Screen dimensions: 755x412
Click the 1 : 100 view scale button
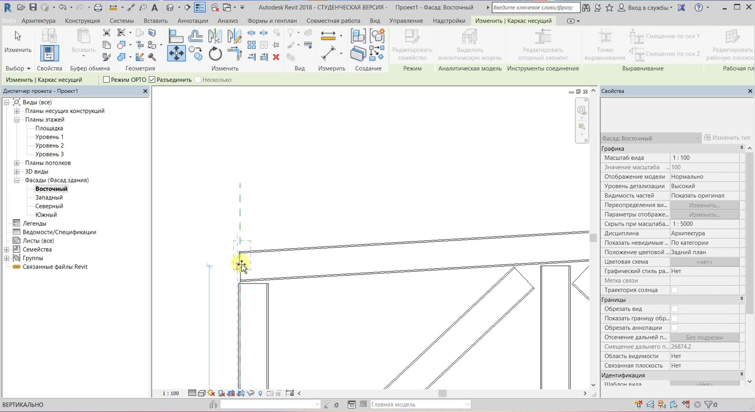coord(171,393)
